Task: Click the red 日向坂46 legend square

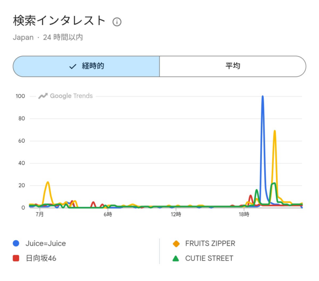Action: (16, 258)
